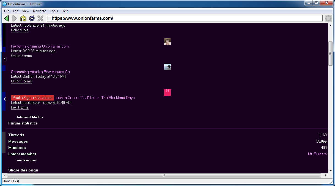Open the Tools menu
Screen dimensions: 335x186
(x=54, y=11)
